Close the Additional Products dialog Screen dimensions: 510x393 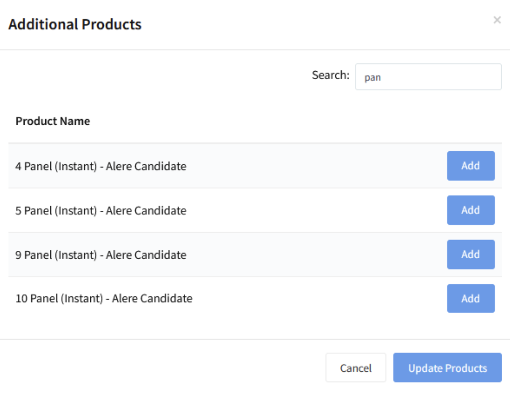pos(497,20)
